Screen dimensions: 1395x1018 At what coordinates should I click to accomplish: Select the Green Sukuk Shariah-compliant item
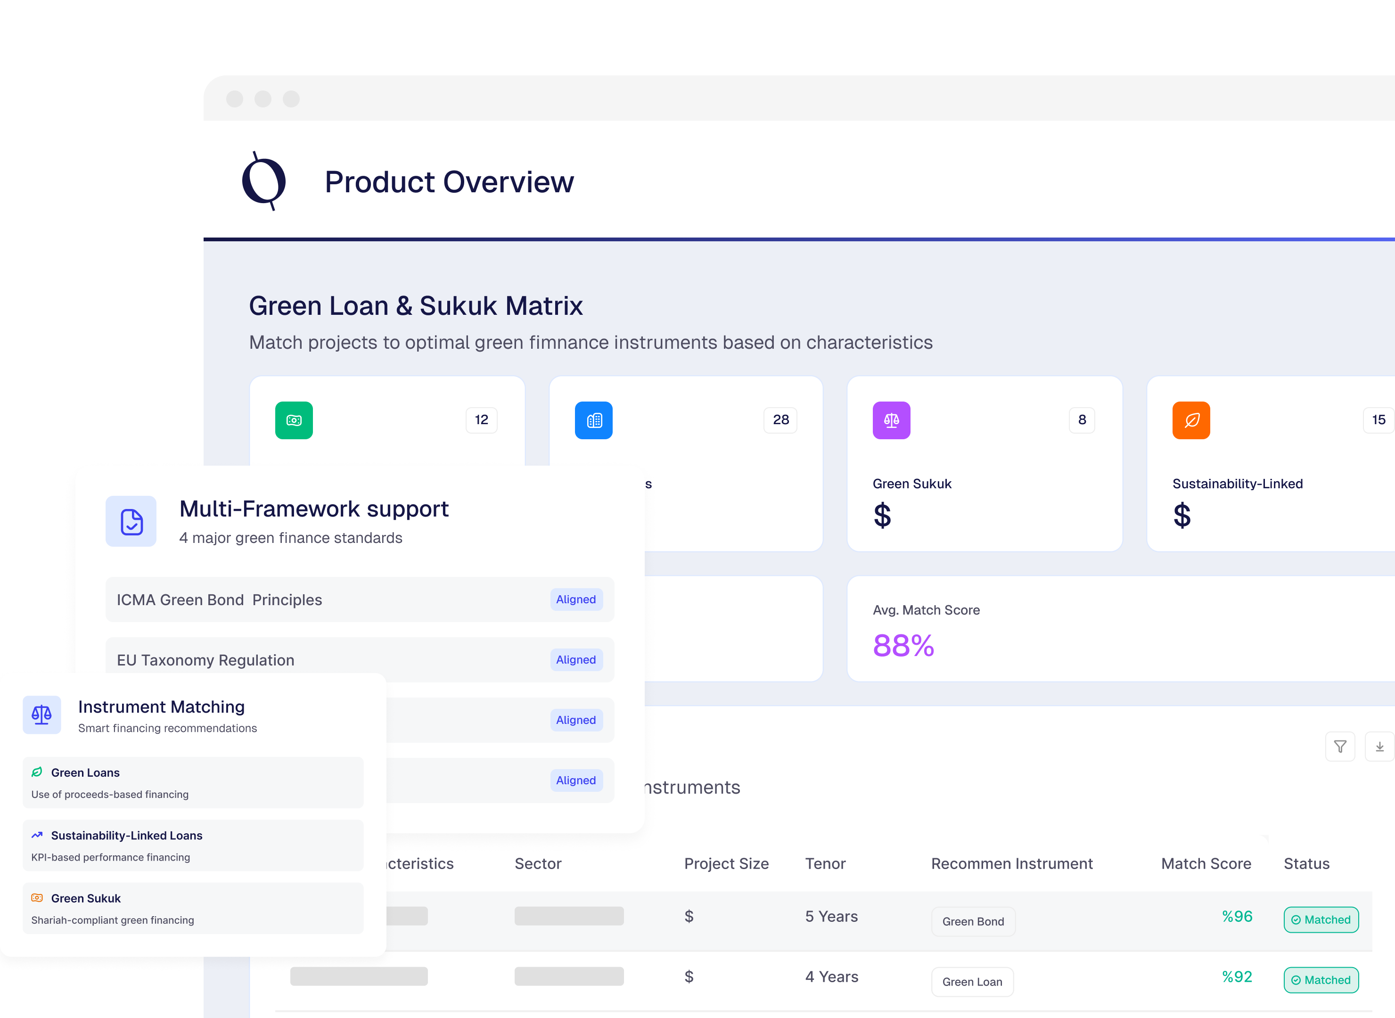[193, 908]
